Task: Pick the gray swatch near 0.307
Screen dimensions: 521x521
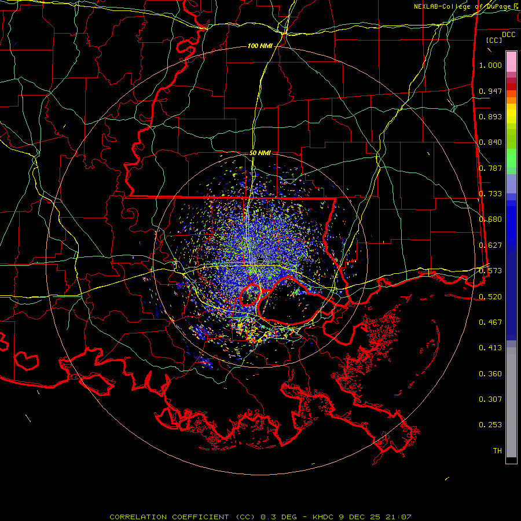Action: [511, 402]
